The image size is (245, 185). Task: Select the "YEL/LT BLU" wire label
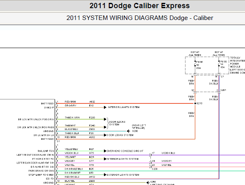point(71,149)
